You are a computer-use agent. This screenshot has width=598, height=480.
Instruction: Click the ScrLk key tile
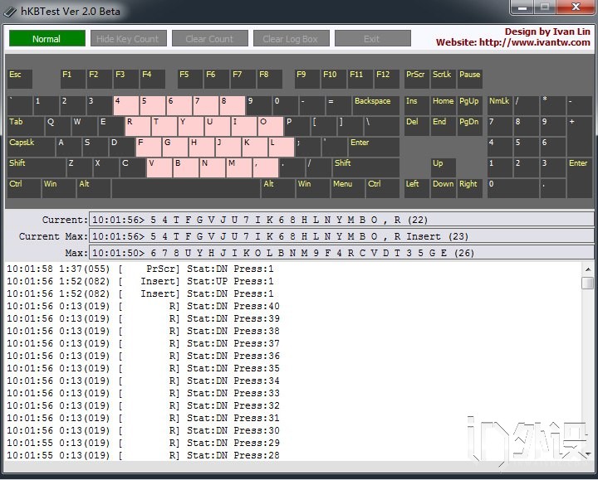point(444,79)
